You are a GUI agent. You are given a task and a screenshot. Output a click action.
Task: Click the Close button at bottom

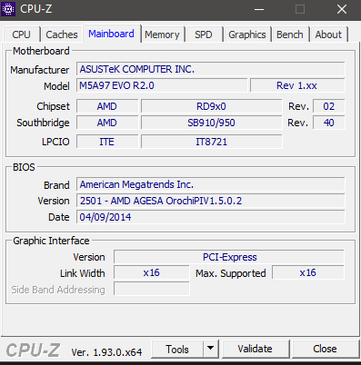pos(325,349)
